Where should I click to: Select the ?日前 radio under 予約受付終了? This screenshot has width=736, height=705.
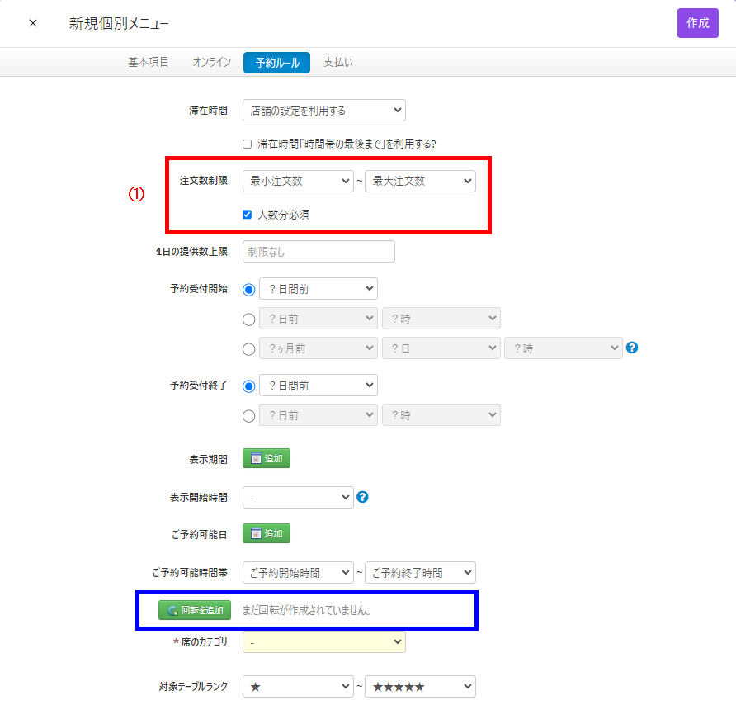tap(249, 416)
